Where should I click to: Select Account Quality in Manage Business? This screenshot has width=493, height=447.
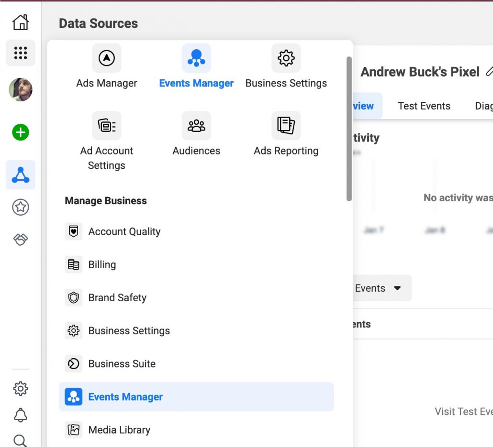pyautogui.click(x=124, y=231)
